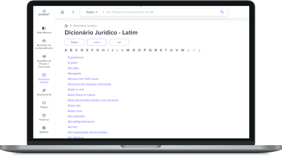Open the Todos search filter dropdown
This screenshot has width=282, height=156.
tap(92, 12)
